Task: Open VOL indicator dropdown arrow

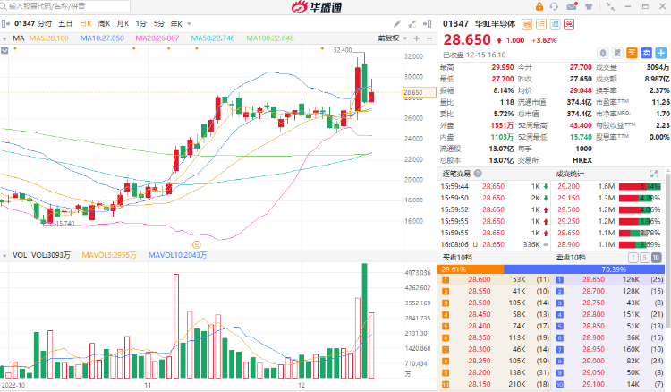Action: (4, 255)
